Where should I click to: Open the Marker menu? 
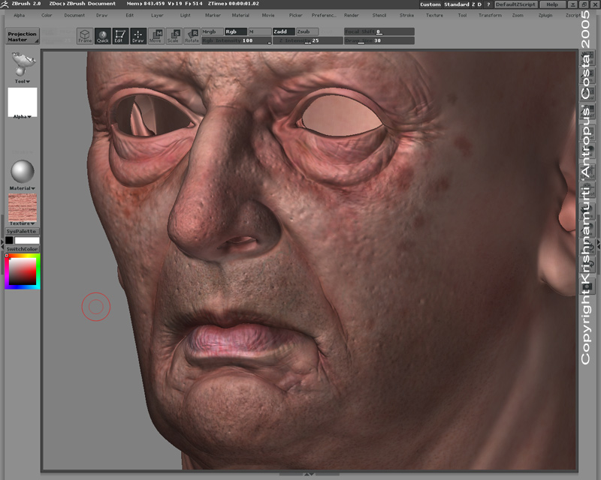[x=213, y=15]
